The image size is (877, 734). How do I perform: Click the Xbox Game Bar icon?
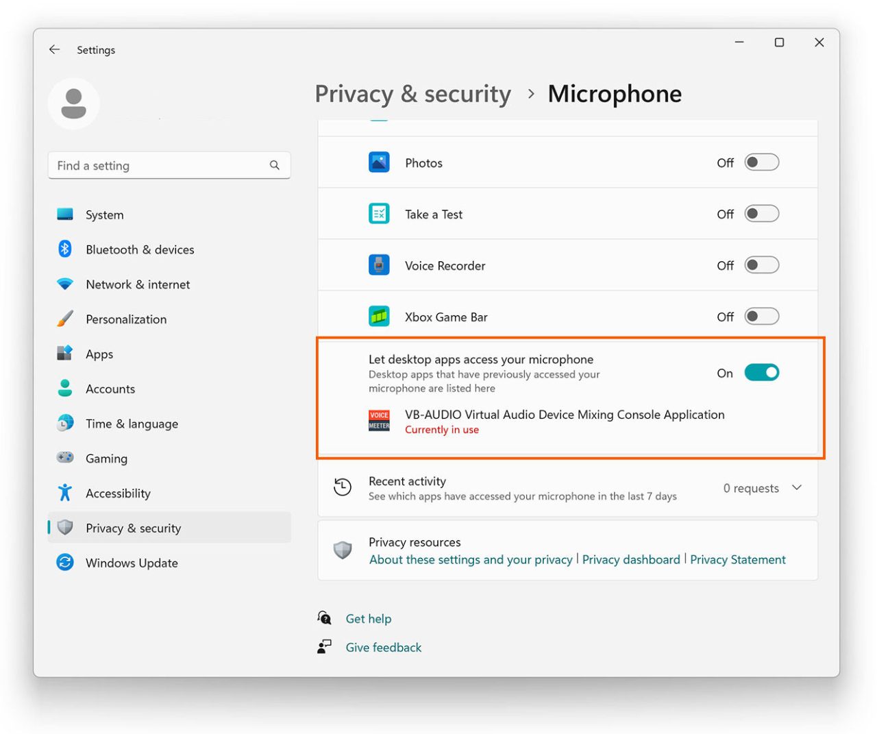[379, 316]
